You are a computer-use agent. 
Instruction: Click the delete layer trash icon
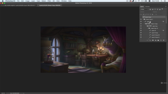(164, 40)
